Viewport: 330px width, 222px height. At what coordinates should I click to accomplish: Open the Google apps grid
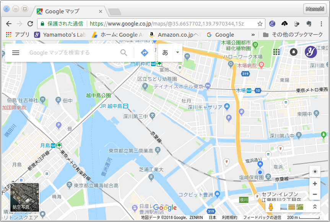(276, 52)
